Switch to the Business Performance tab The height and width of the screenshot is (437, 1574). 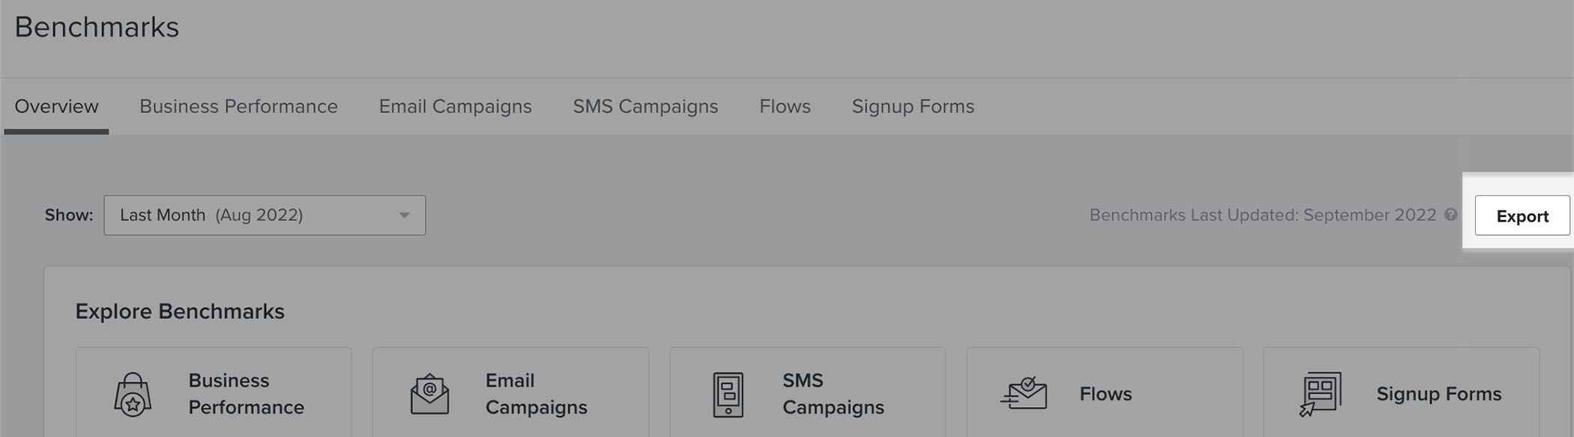238,106
